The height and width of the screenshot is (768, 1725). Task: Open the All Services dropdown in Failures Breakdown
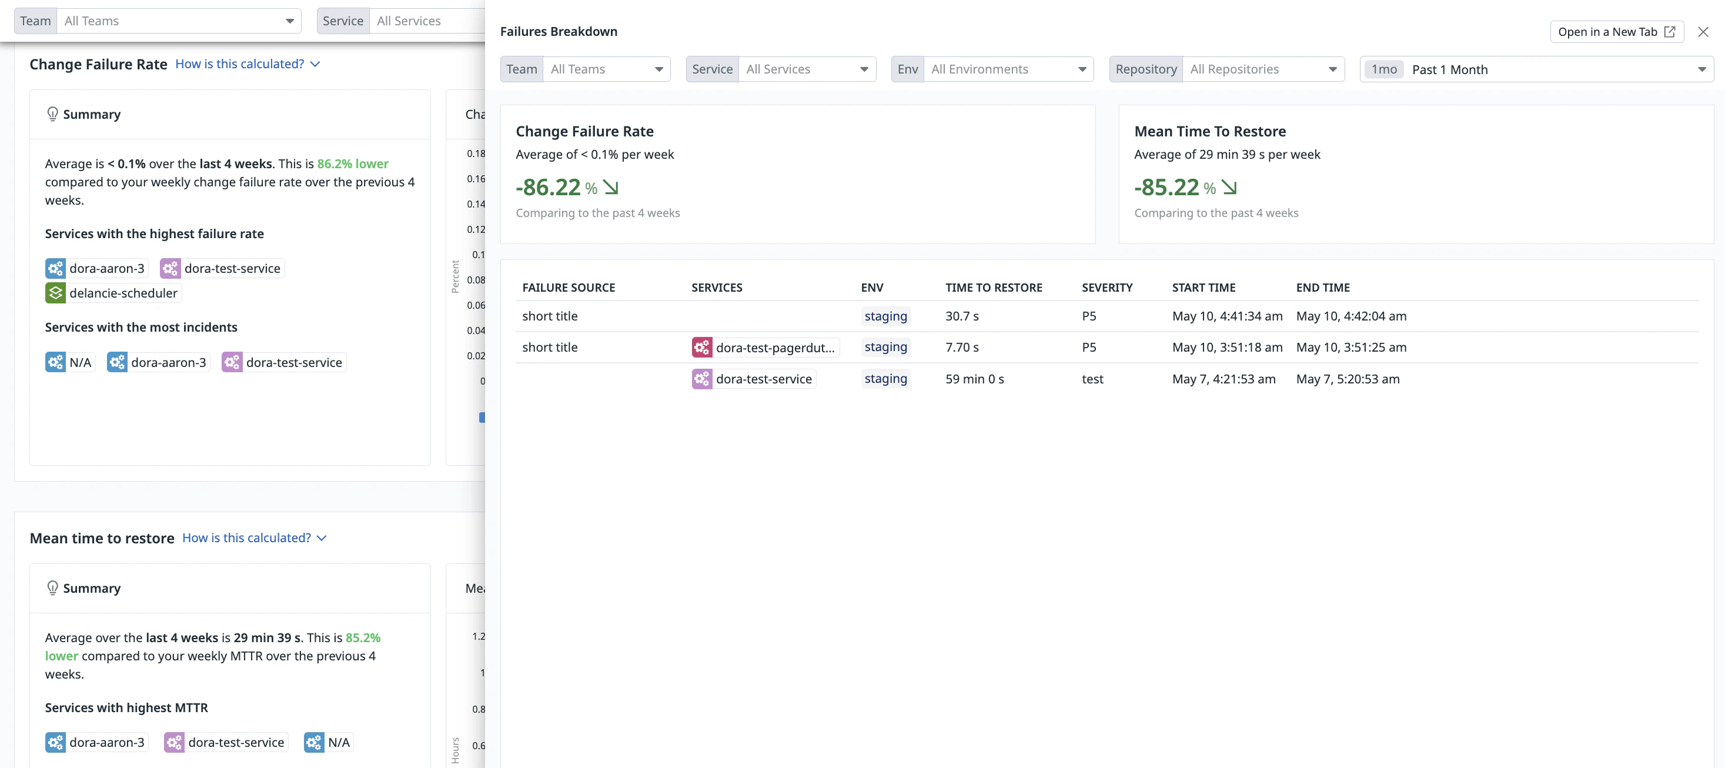tap(806, 69)
